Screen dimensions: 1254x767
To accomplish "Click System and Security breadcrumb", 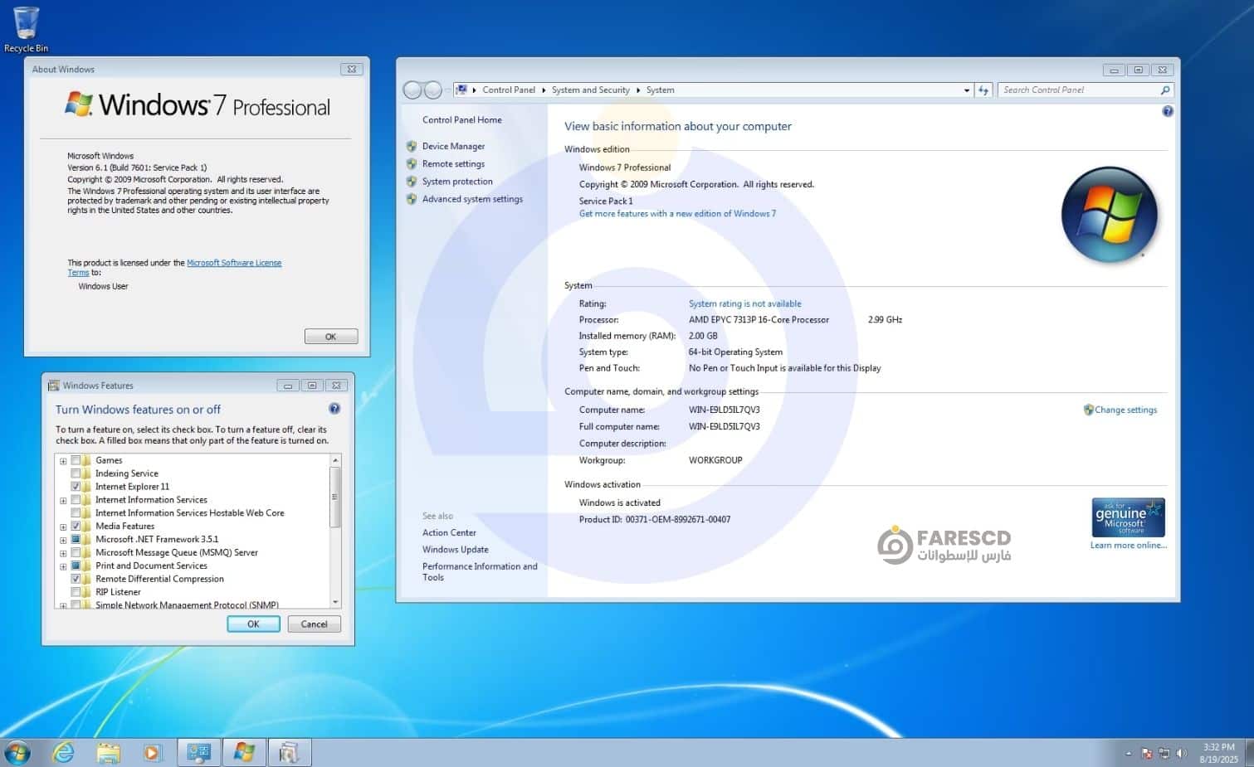I will point(591,90).
